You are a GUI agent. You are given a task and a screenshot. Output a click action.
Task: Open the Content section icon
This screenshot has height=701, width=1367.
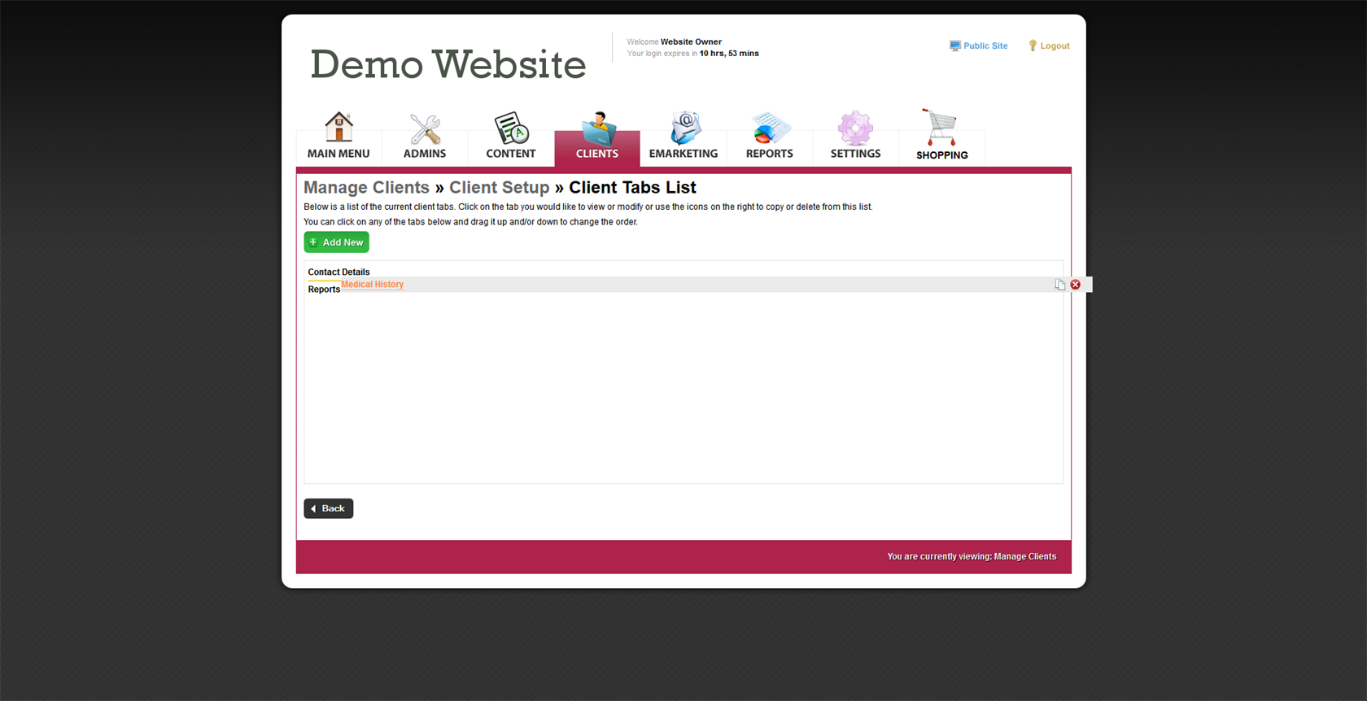point(511,128)
